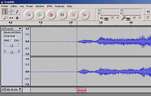The image size is (151, 96).
Task: Select the Time Shift arrow tool
Action: pos(11,18)
